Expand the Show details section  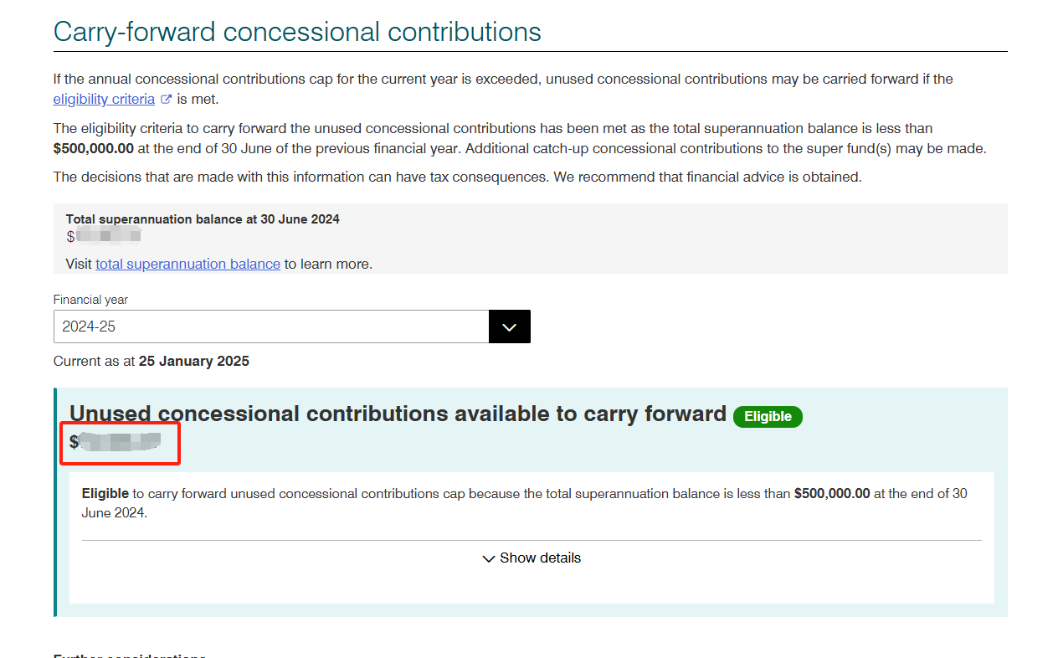(x=532, y=558)
